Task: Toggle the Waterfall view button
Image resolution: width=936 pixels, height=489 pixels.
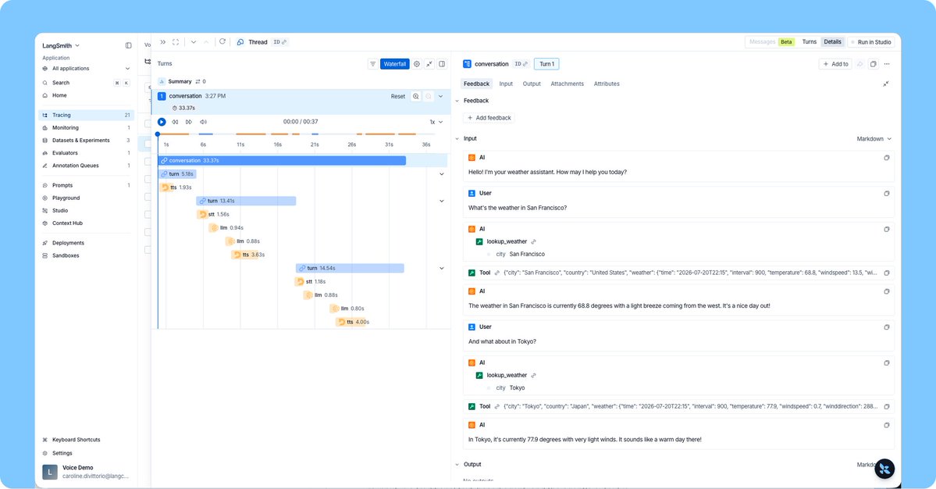Action: click(394, 64)
